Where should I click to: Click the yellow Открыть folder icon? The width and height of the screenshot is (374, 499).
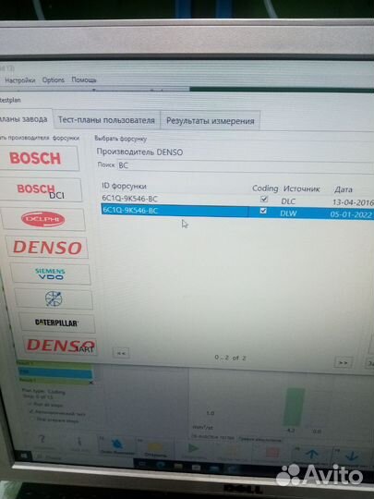point(155,447)
